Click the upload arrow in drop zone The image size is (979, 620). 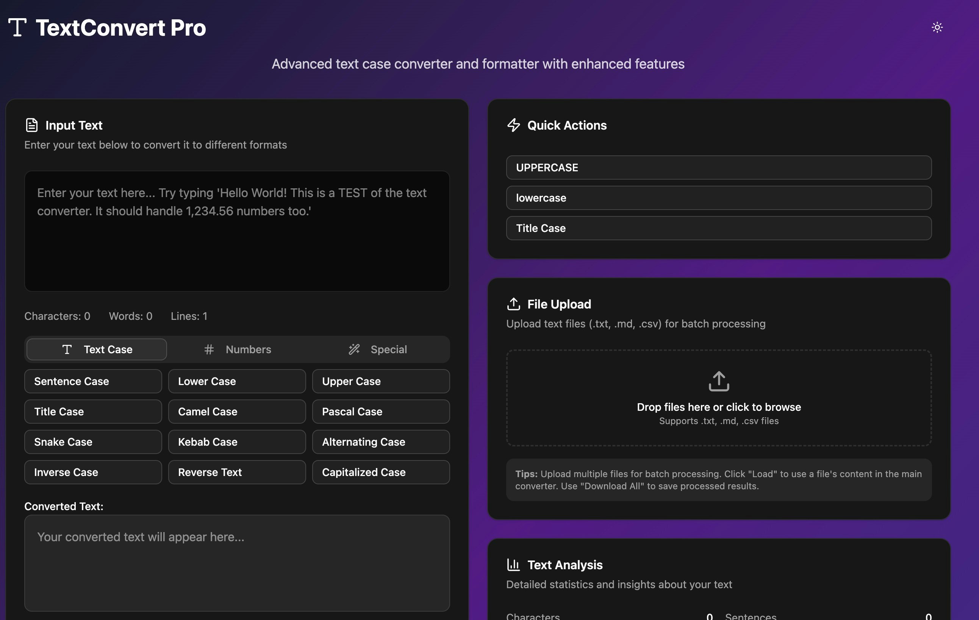(x=718, y=381)
